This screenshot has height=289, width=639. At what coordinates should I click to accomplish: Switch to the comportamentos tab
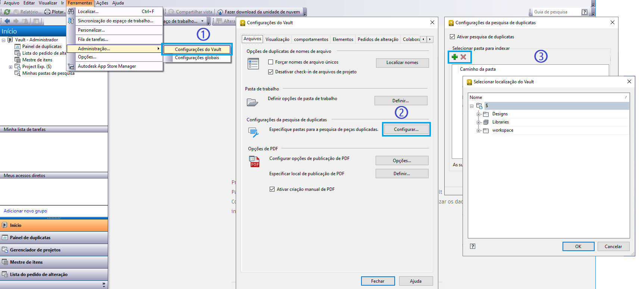point(311,39)
